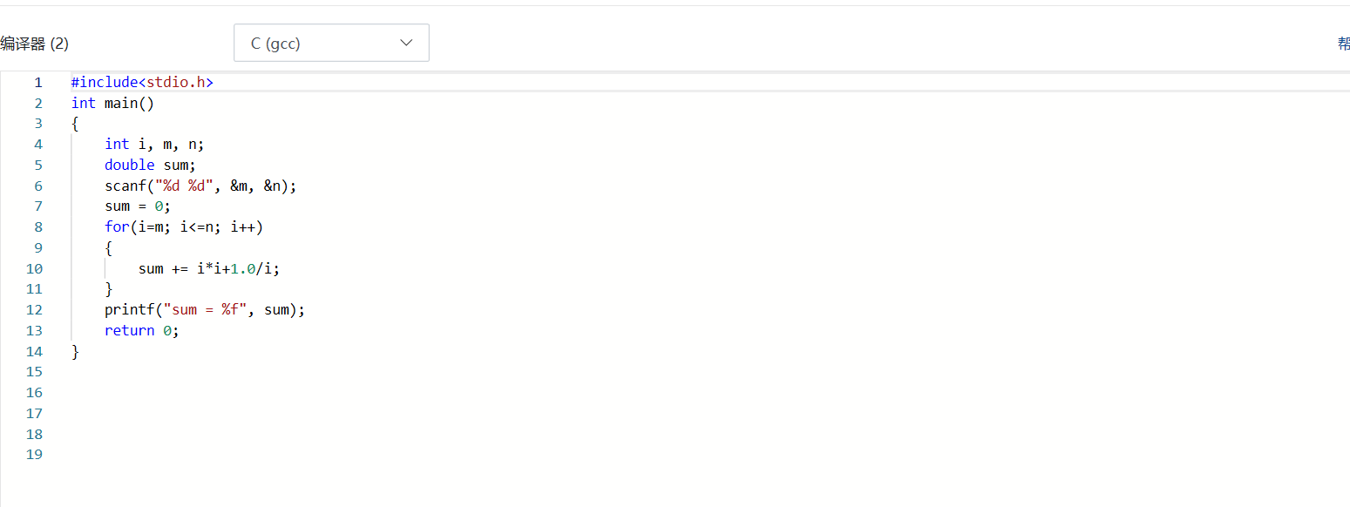Click the sum += i*i+1.0/i; statement
1350x507 pixels.
208,269
